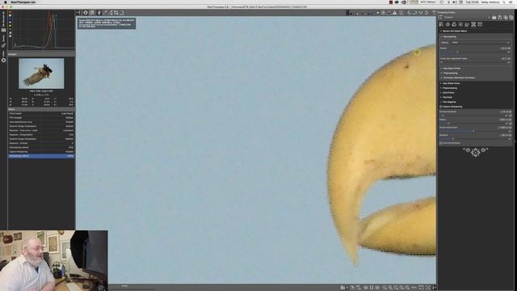Toggle auto for contrast threshold
Image resolution: width=517 pixels, height=291 pixels.
click(511, 116)
